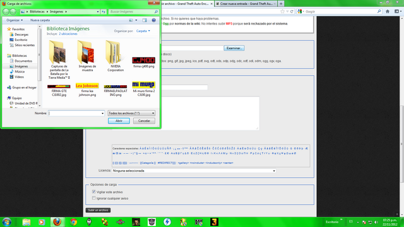Click the change view icon in dialog

131,20
